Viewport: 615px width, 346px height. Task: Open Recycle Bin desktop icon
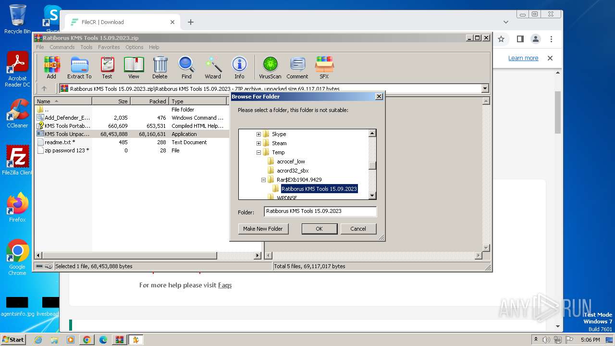click(x=17, y=19)
